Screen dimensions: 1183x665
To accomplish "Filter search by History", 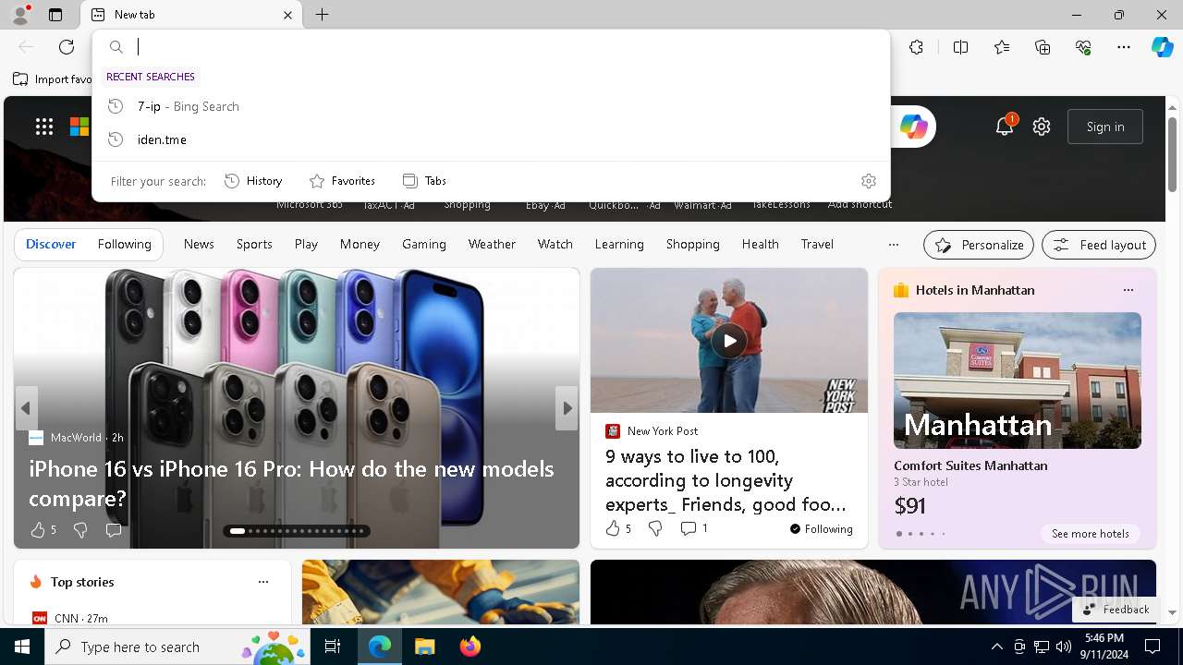I will pos(253,181).
